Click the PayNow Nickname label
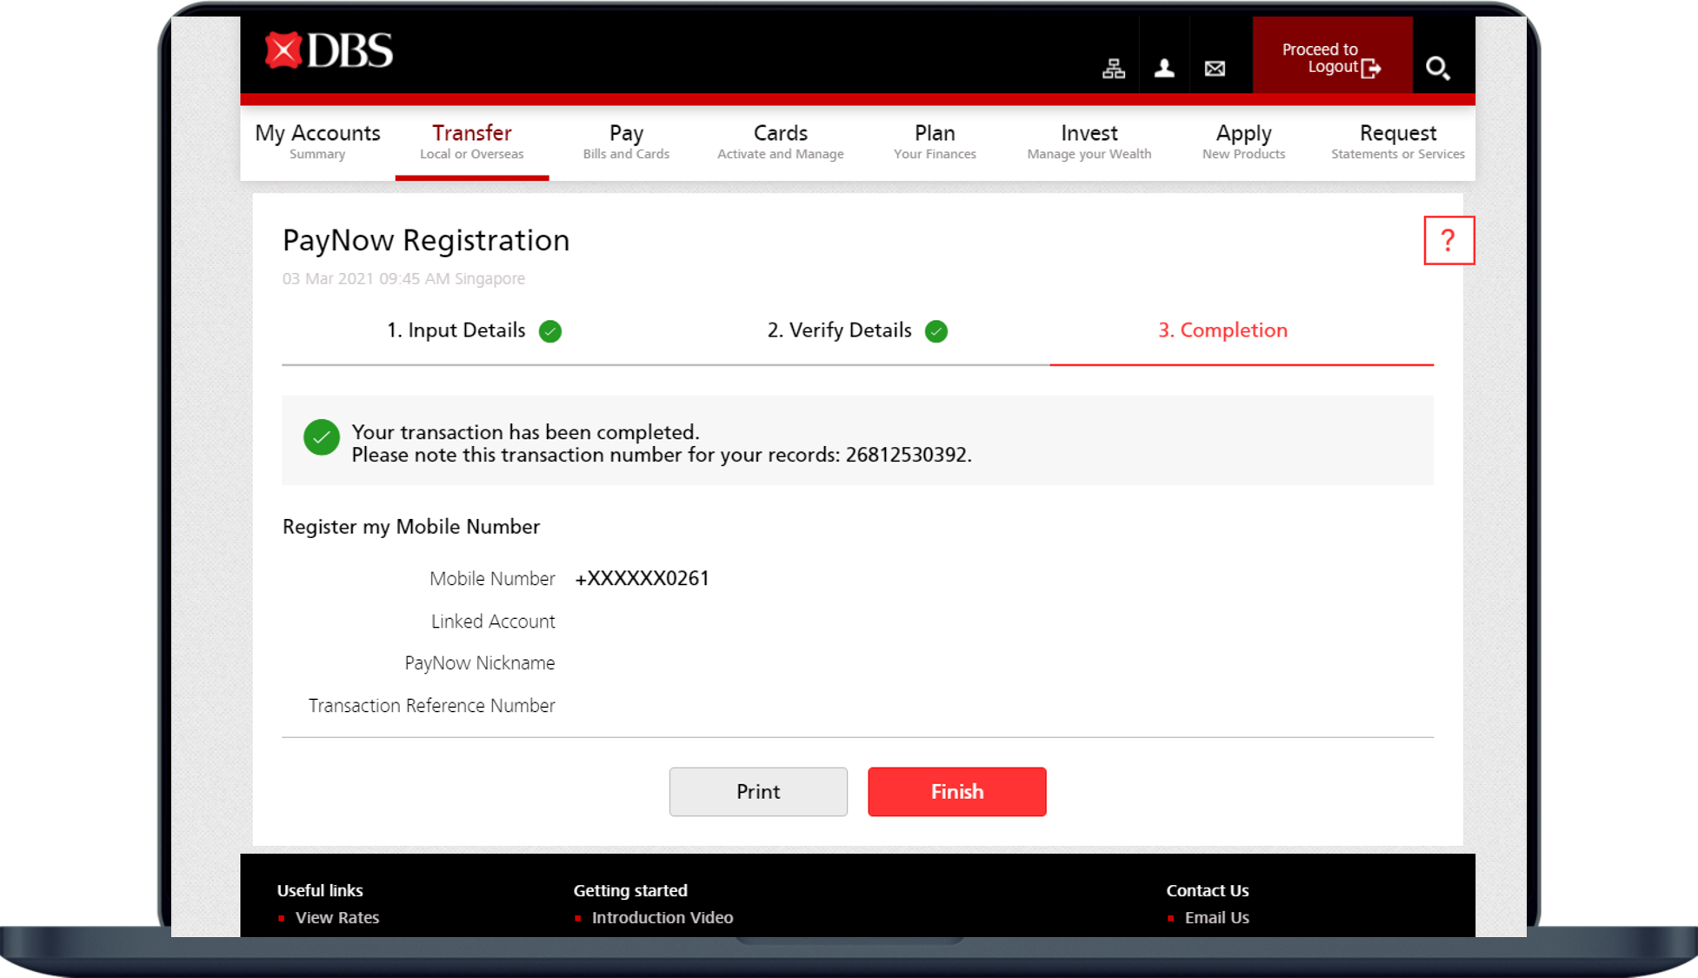 [x=480, y=663]
